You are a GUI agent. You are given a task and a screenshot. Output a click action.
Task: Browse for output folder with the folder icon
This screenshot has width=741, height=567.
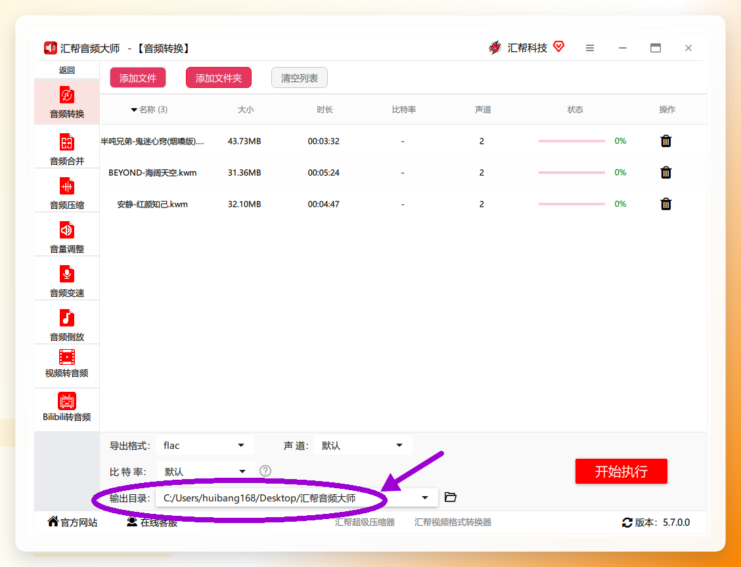click(451, 497)
